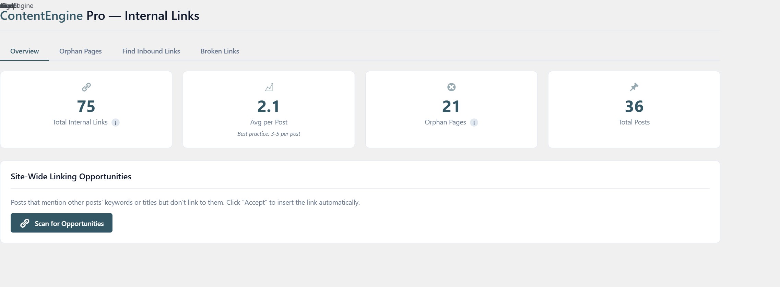Open the Find Inbound Links tab

tap(151, 51)
